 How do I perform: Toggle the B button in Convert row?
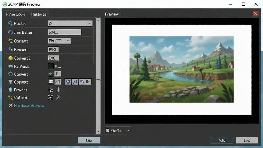[x=57, y=74]
